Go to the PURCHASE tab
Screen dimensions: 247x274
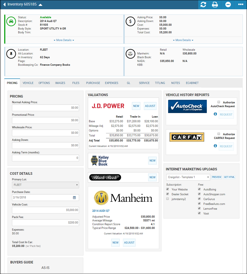[x=93, y=83]
